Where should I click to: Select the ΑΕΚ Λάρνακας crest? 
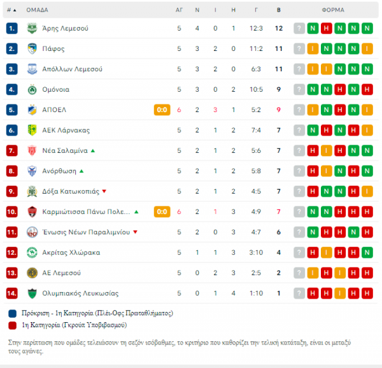(32, 131)
